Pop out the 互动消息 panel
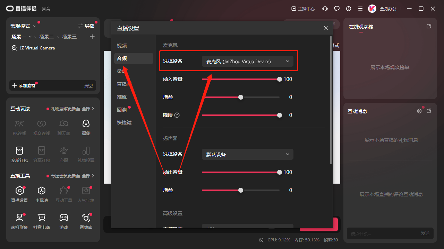 pyautogui.click(x=429, y=111)
